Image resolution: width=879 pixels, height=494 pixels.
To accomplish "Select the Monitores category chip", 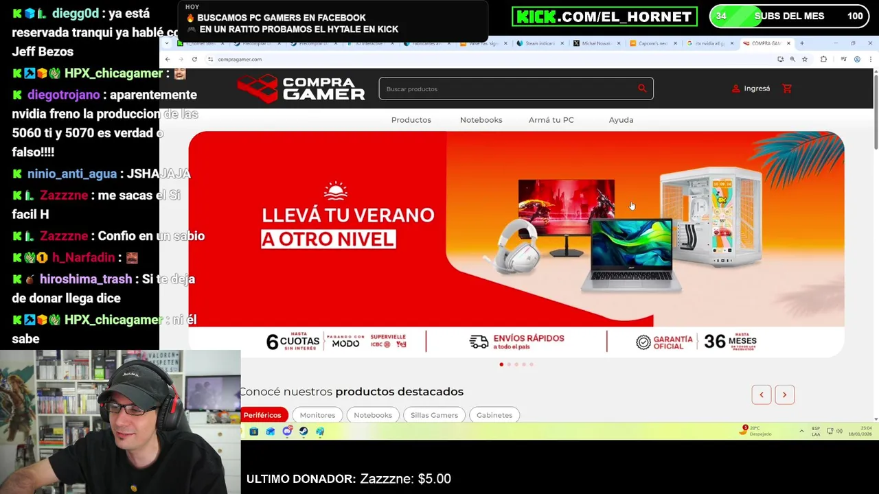I will pos(317,415).
